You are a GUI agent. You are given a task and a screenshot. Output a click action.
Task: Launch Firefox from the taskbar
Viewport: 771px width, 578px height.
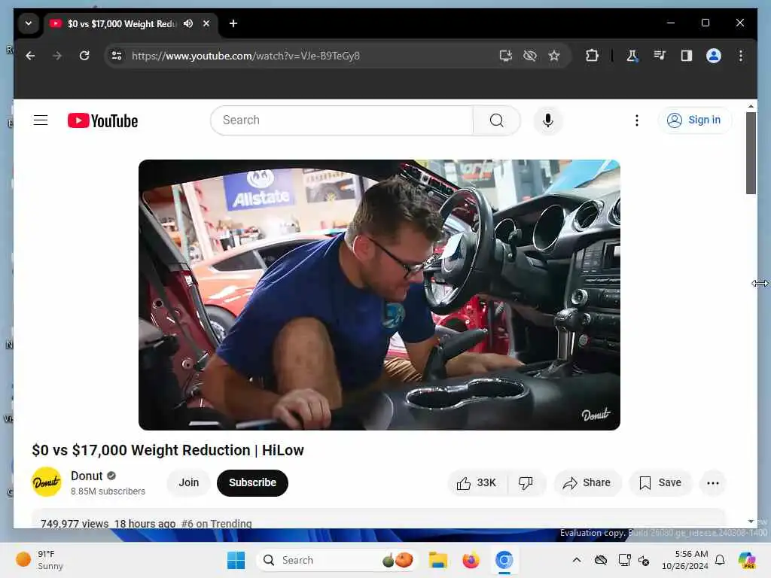[x=471, y=560]
